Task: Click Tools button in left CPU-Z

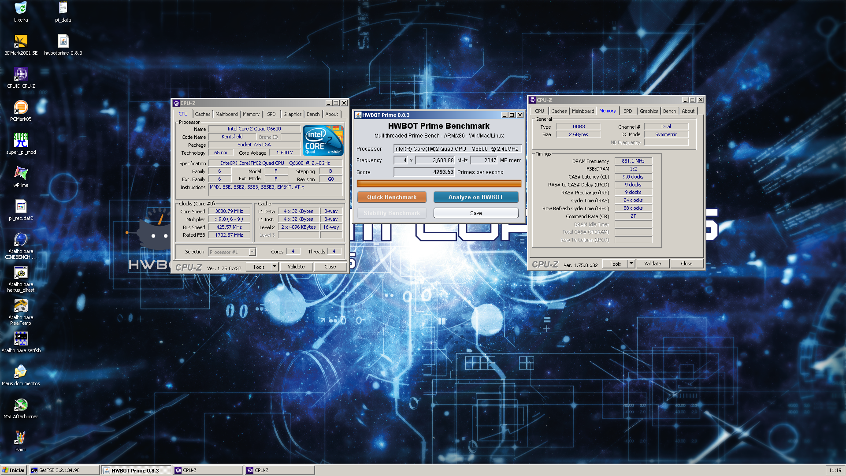Action: 259,267
